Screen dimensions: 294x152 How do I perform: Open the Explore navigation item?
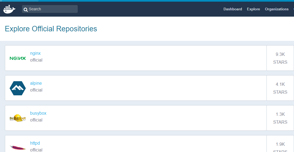(x=253, y=9)
